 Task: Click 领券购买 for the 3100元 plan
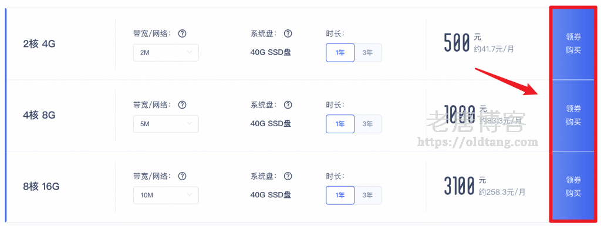(x=573, y=187)
